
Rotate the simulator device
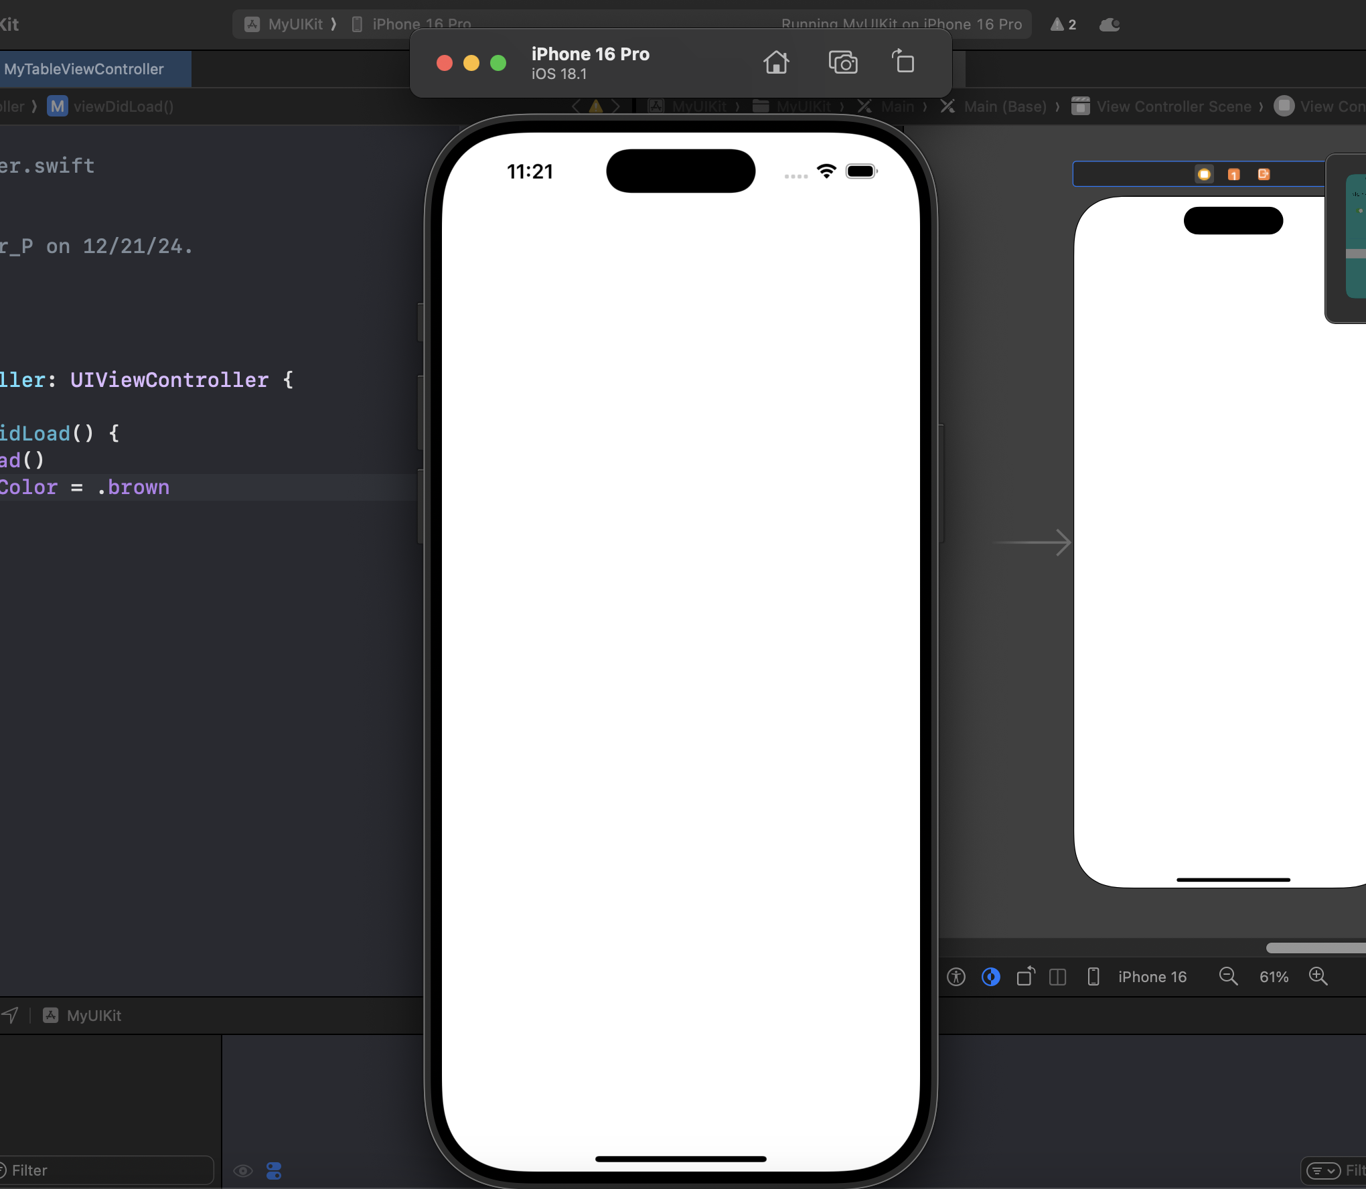tap(903, 62)
